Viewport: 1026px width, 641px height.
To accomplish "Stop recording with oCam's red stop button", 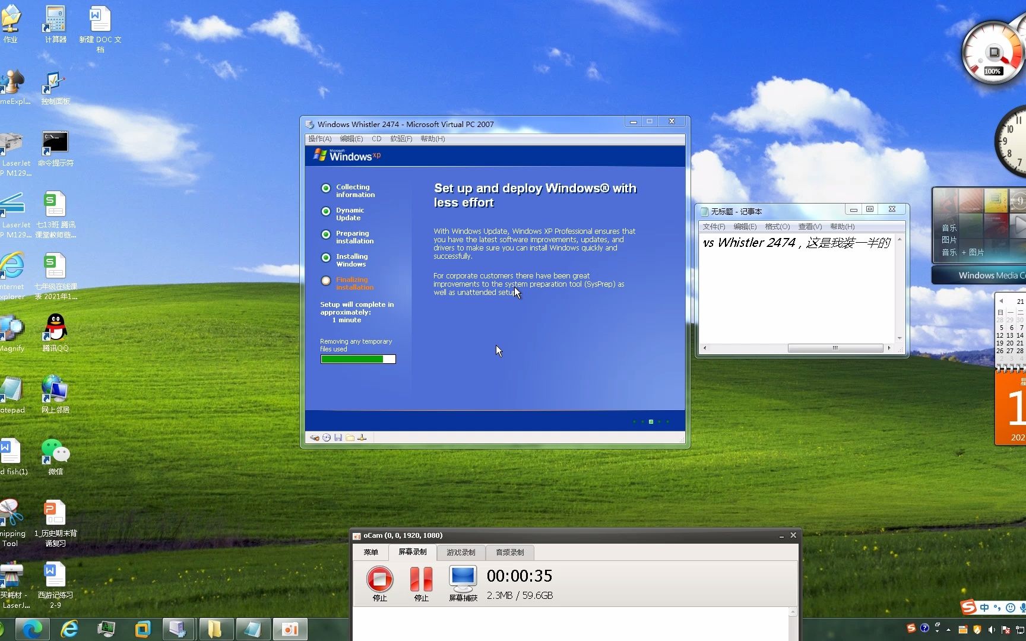I will point(379,579).
